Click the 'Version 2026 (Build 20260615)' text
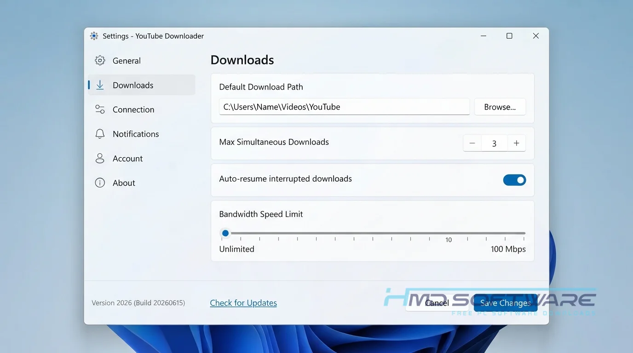The height and width of the screenshot is (353, 633). pyautogui.click(x=138, y=303)
